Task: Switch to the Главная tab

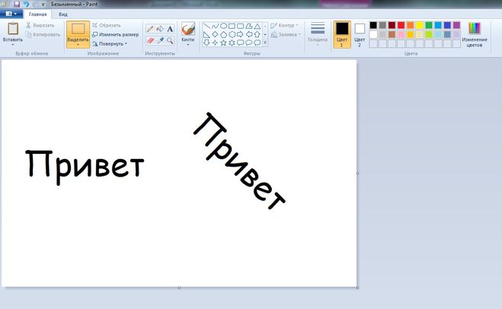Action: click(37, 14)
